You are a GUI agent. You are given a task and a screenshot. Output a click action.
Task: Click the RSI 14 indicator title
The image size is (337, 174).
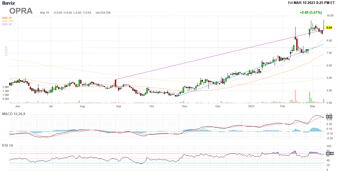point(7,145)
